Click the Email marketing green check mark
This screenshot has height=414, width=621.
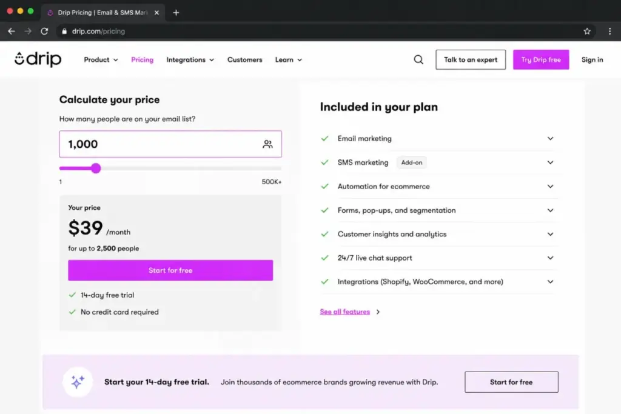[325, 139]
